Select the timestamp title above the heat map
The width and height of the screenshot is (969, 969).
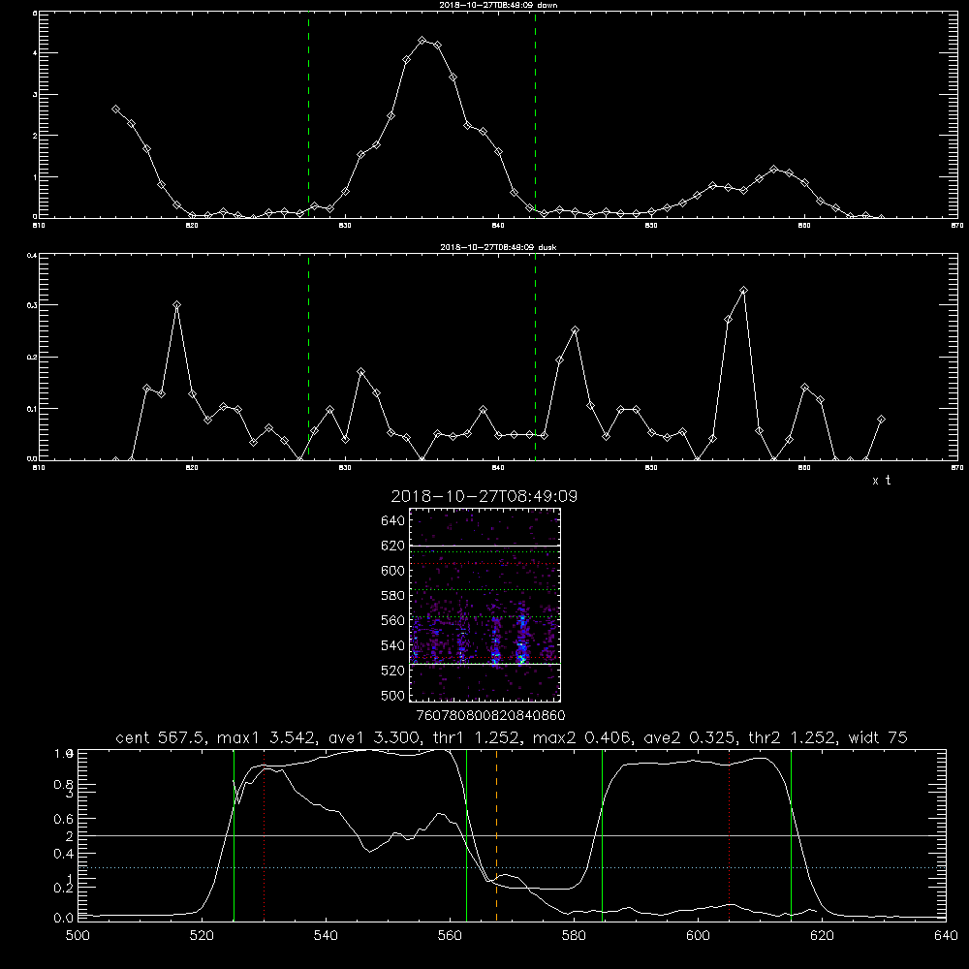pos(484,496)
